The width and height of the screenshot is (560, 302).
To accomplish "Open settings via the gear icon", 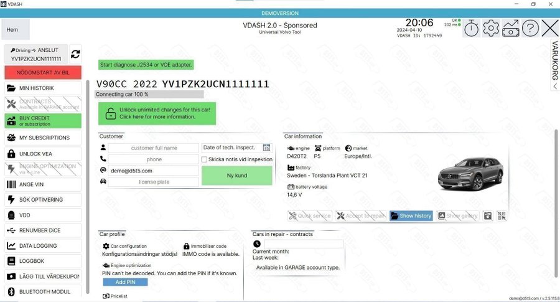I will (491, 28).
